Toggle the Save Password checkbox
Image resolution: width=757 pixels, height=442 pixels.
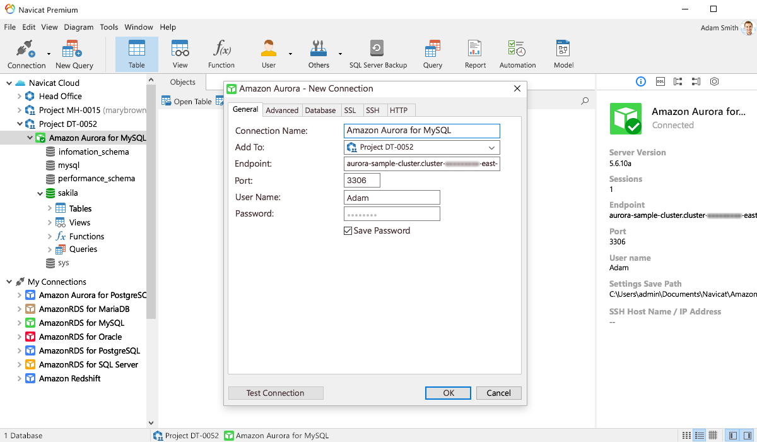(348, 230)
